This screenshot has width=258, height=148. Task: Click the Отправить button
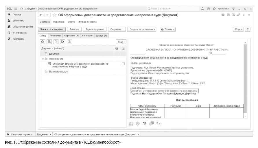point(117,29)
